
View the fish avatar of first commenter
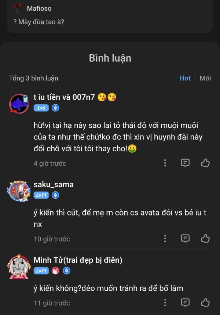(x=19, y=104)
